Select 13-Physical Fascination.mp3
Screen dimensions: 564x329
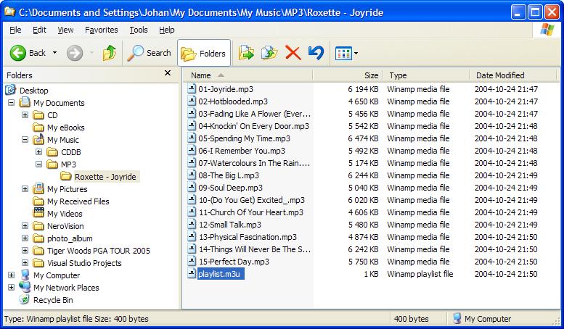[x=248, y=237]
